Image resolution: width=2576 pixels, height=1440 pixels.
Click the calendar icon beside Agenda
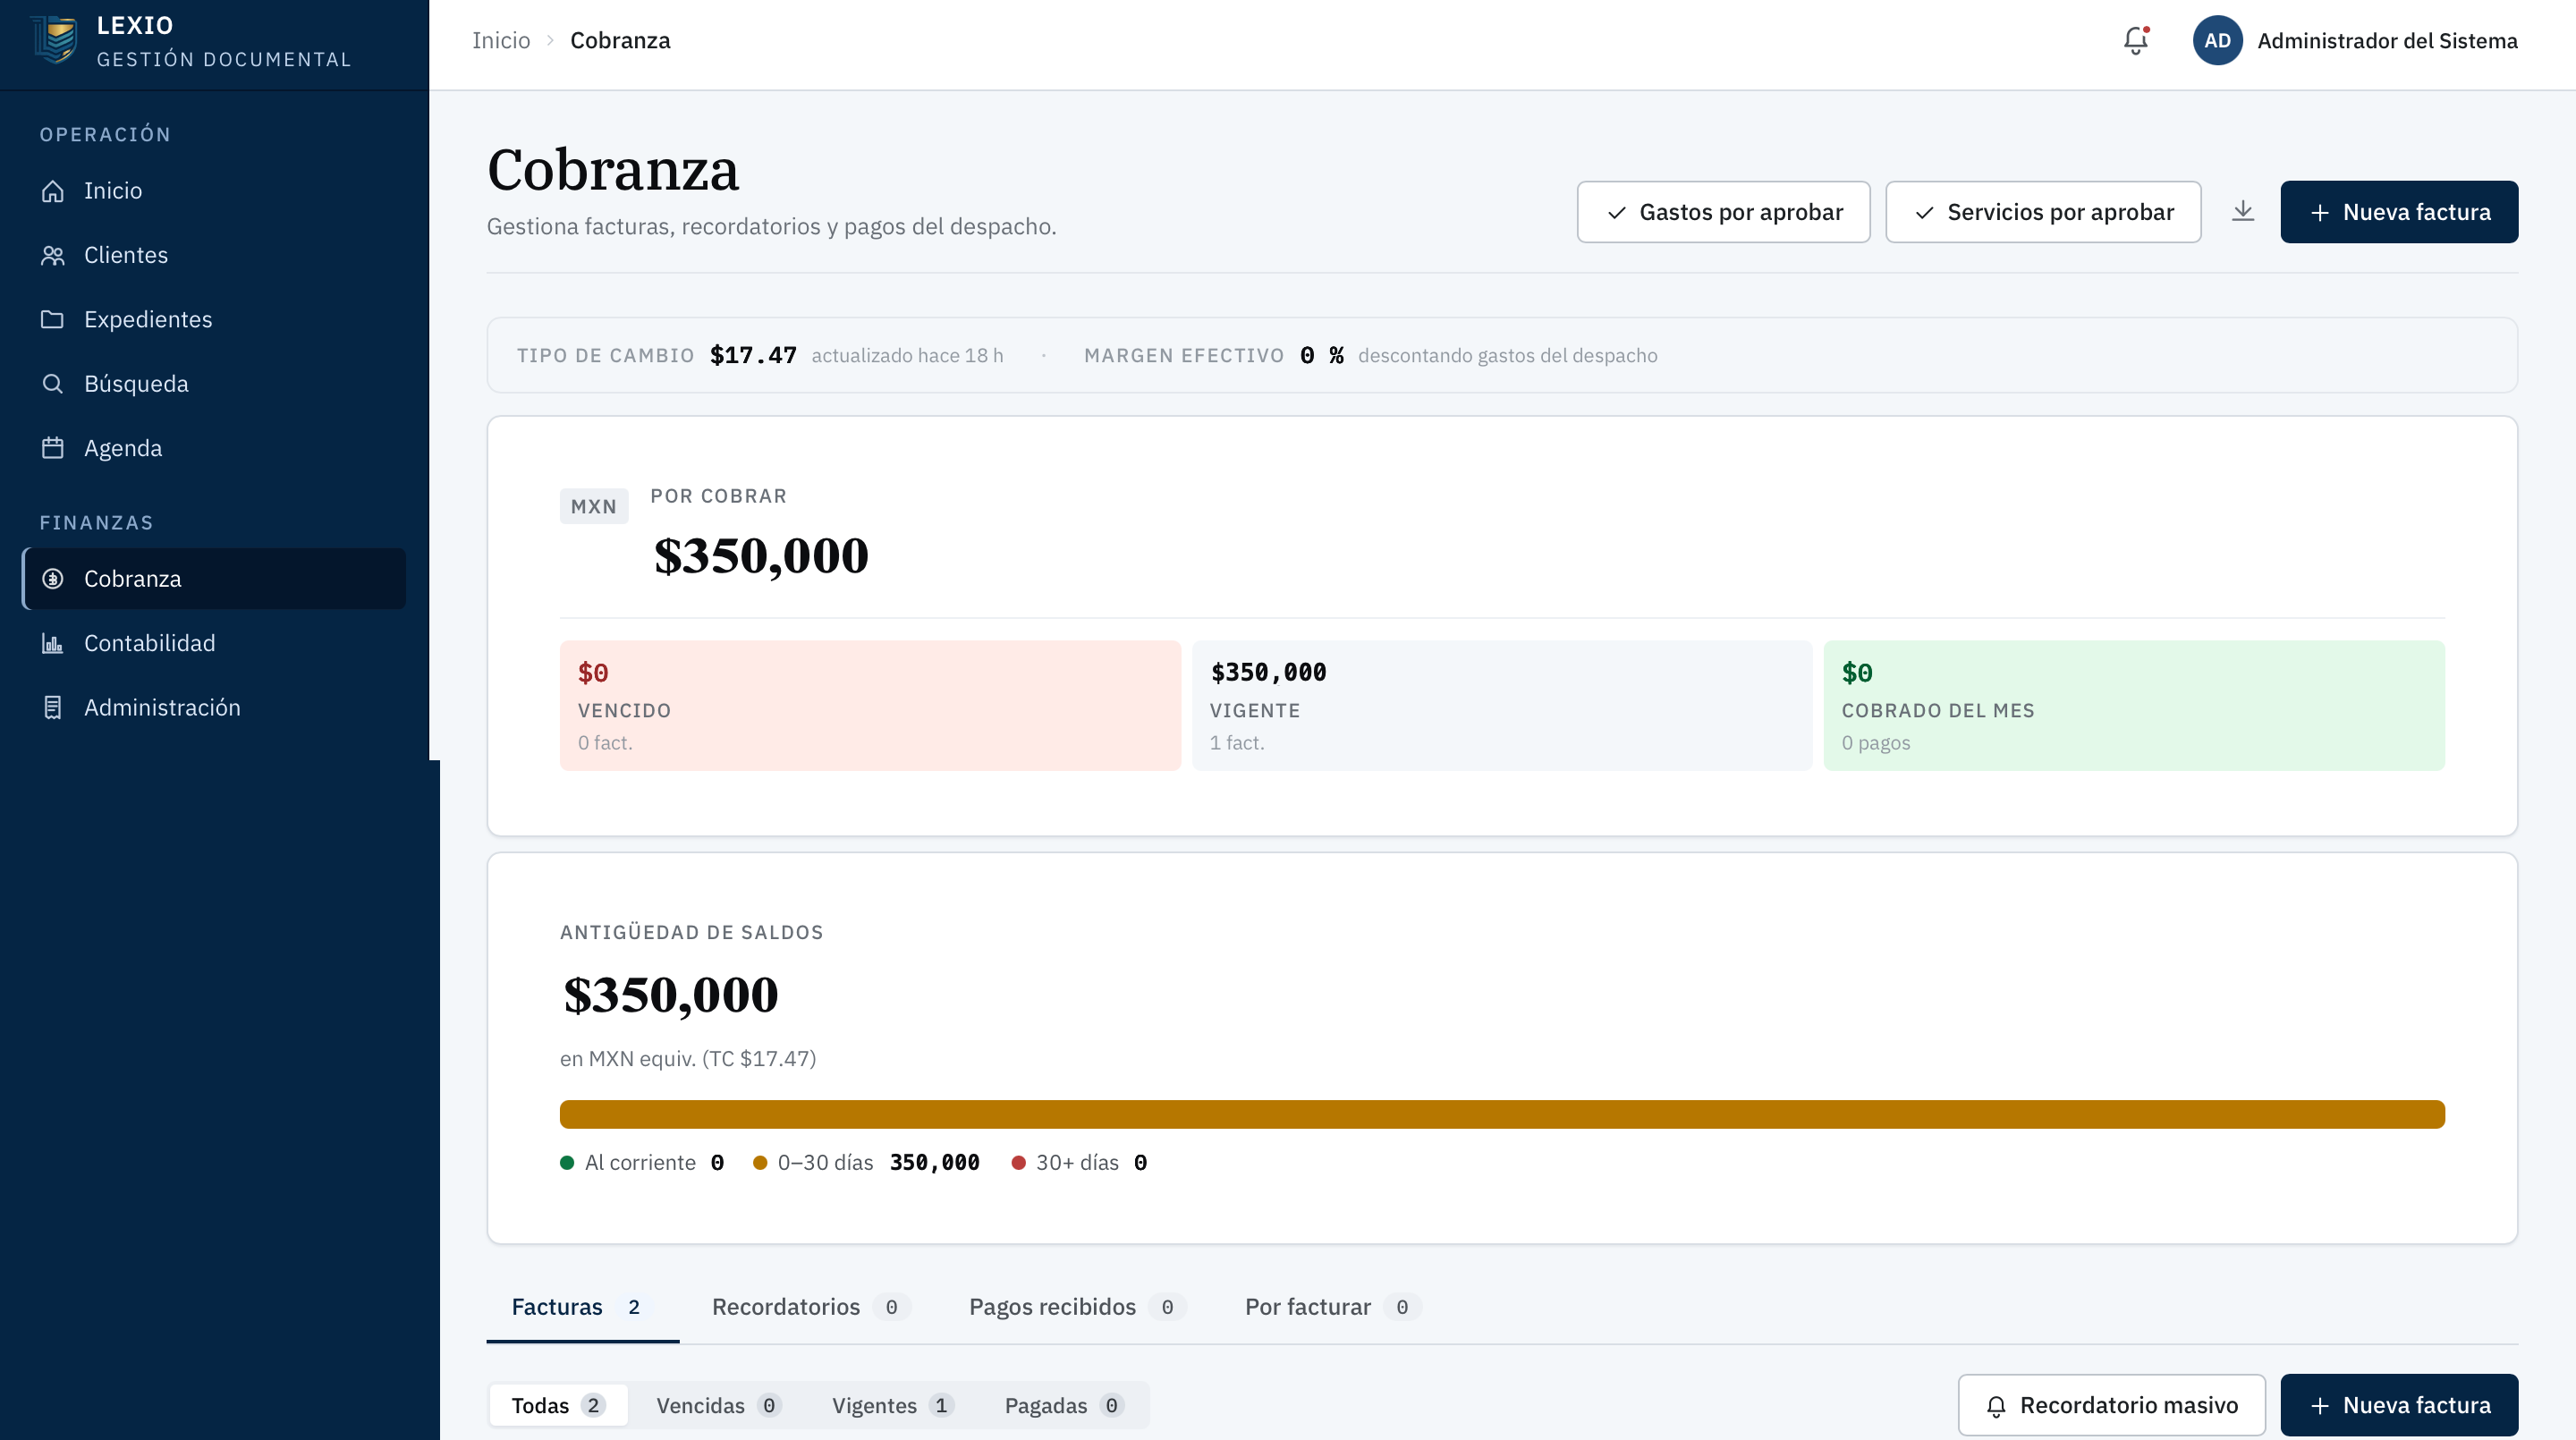pos(53,448)
